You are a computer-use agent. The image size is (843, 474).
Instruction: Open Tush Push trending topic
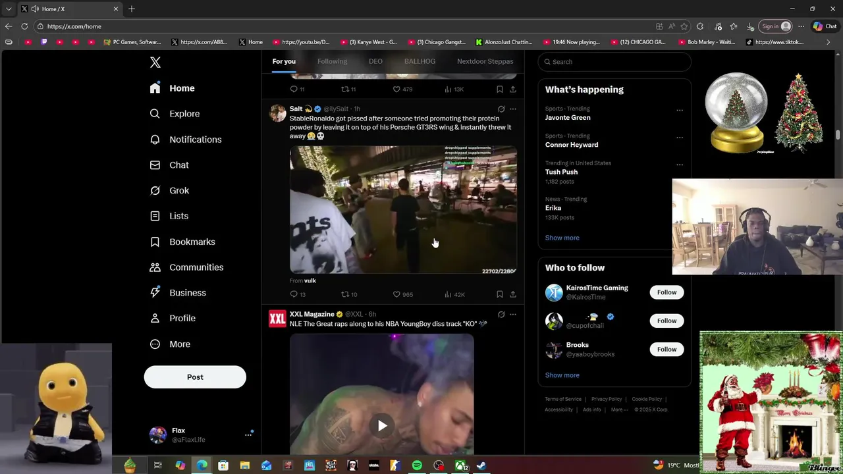(x=561, y=172)
